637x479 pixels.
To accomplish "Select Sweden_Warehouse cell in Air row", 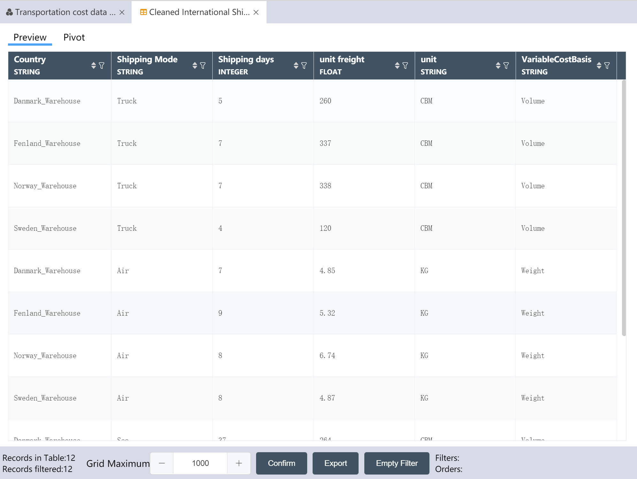I will pyautogui.click(x=60, y=398).
